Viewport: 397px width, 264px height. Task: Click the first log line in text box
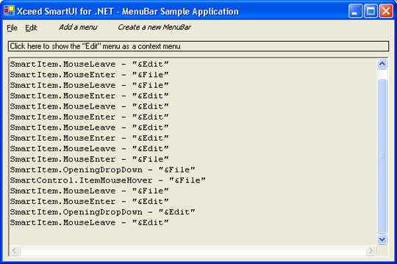(x=89, y=65)
